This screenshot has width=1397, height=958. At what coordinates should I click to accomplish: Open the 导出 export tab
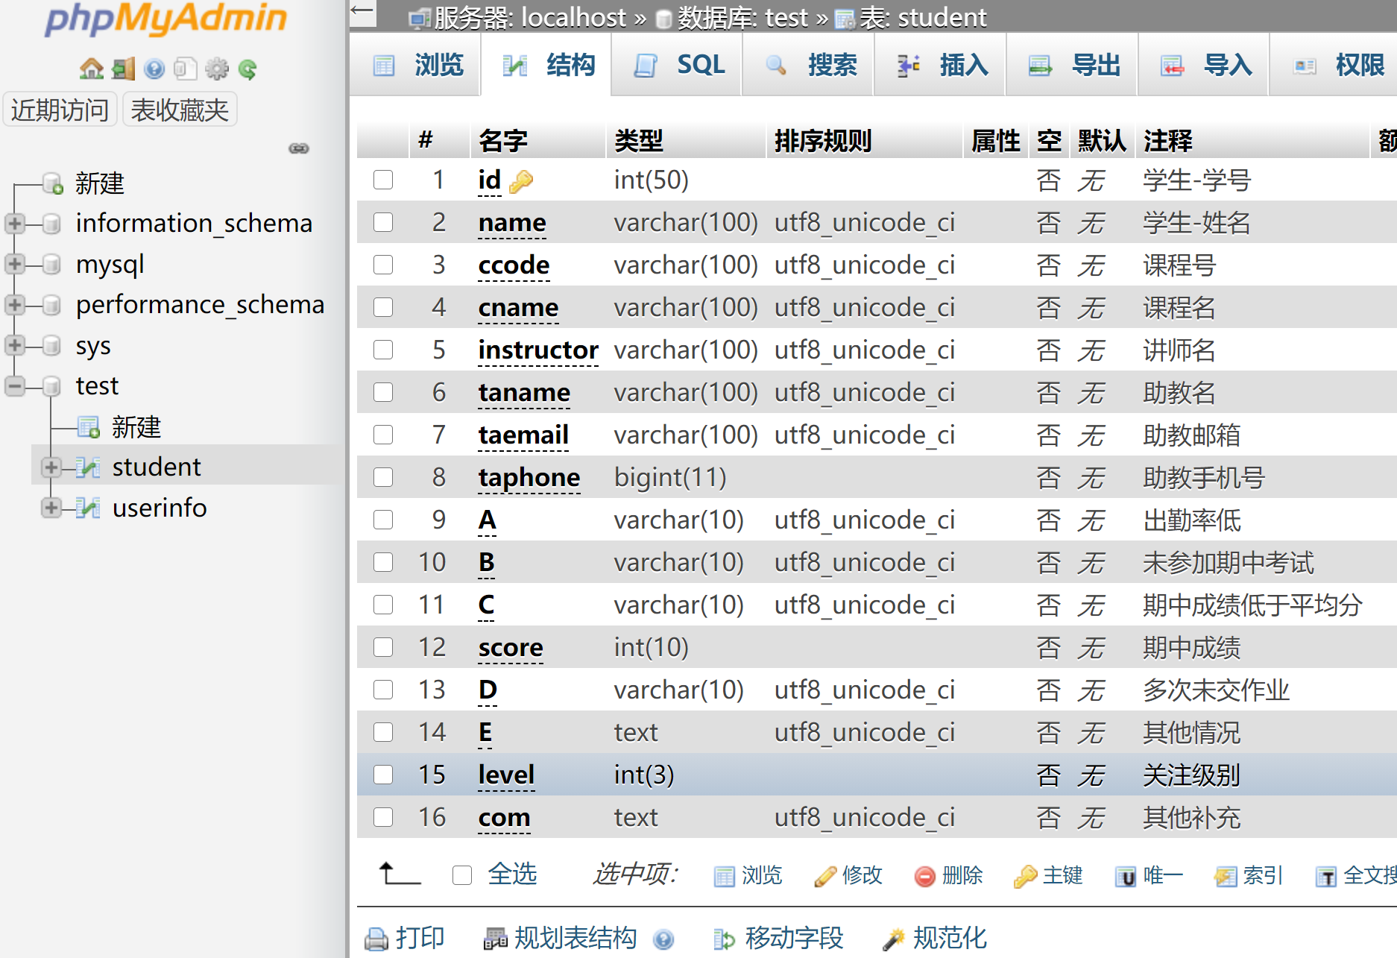click(1073, 66)
